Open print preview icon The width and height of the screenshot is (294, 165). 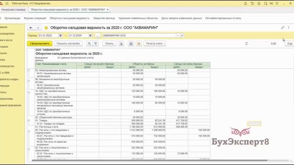point(121,44)
